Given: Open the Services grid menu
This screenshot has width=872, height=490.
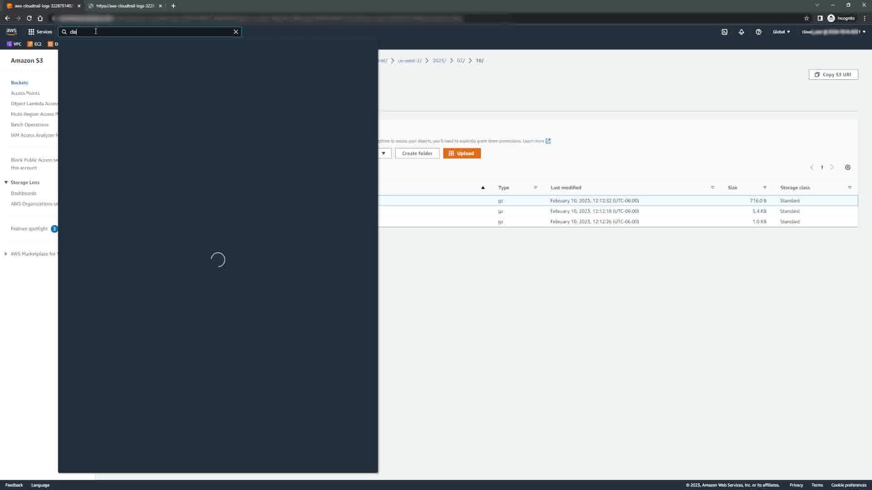Looking at the screenshot, I should pyautogui.click(x=40, y=32).
